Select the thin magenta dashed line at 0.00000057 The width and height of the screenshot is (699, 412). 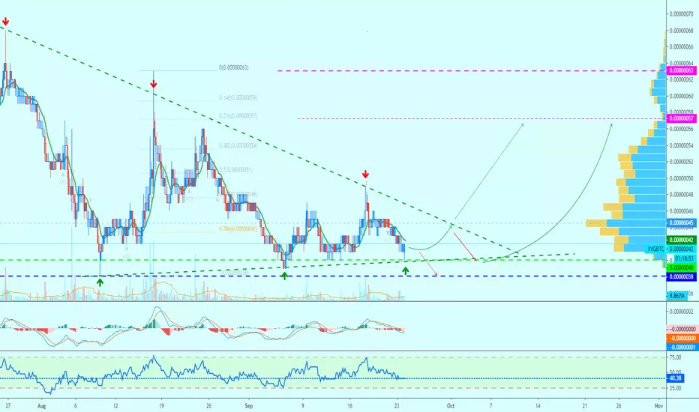pyautogui.click(x=481, y=118)
